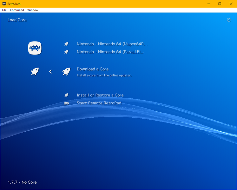The height and width of the screenshot is (190, 237).
Task: Select the large Load Core rocket icon
Action: (35, 72)
